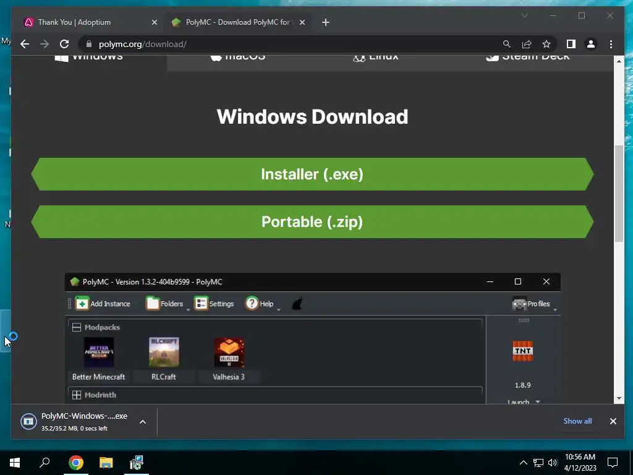Click the vertical scrollbar thumb
This screenshot has height=475, width=633.
(x=619, y=194)
